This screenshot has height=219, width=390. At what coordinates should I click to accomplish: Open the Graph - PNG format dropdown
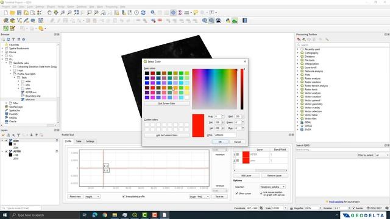point(199,196)
